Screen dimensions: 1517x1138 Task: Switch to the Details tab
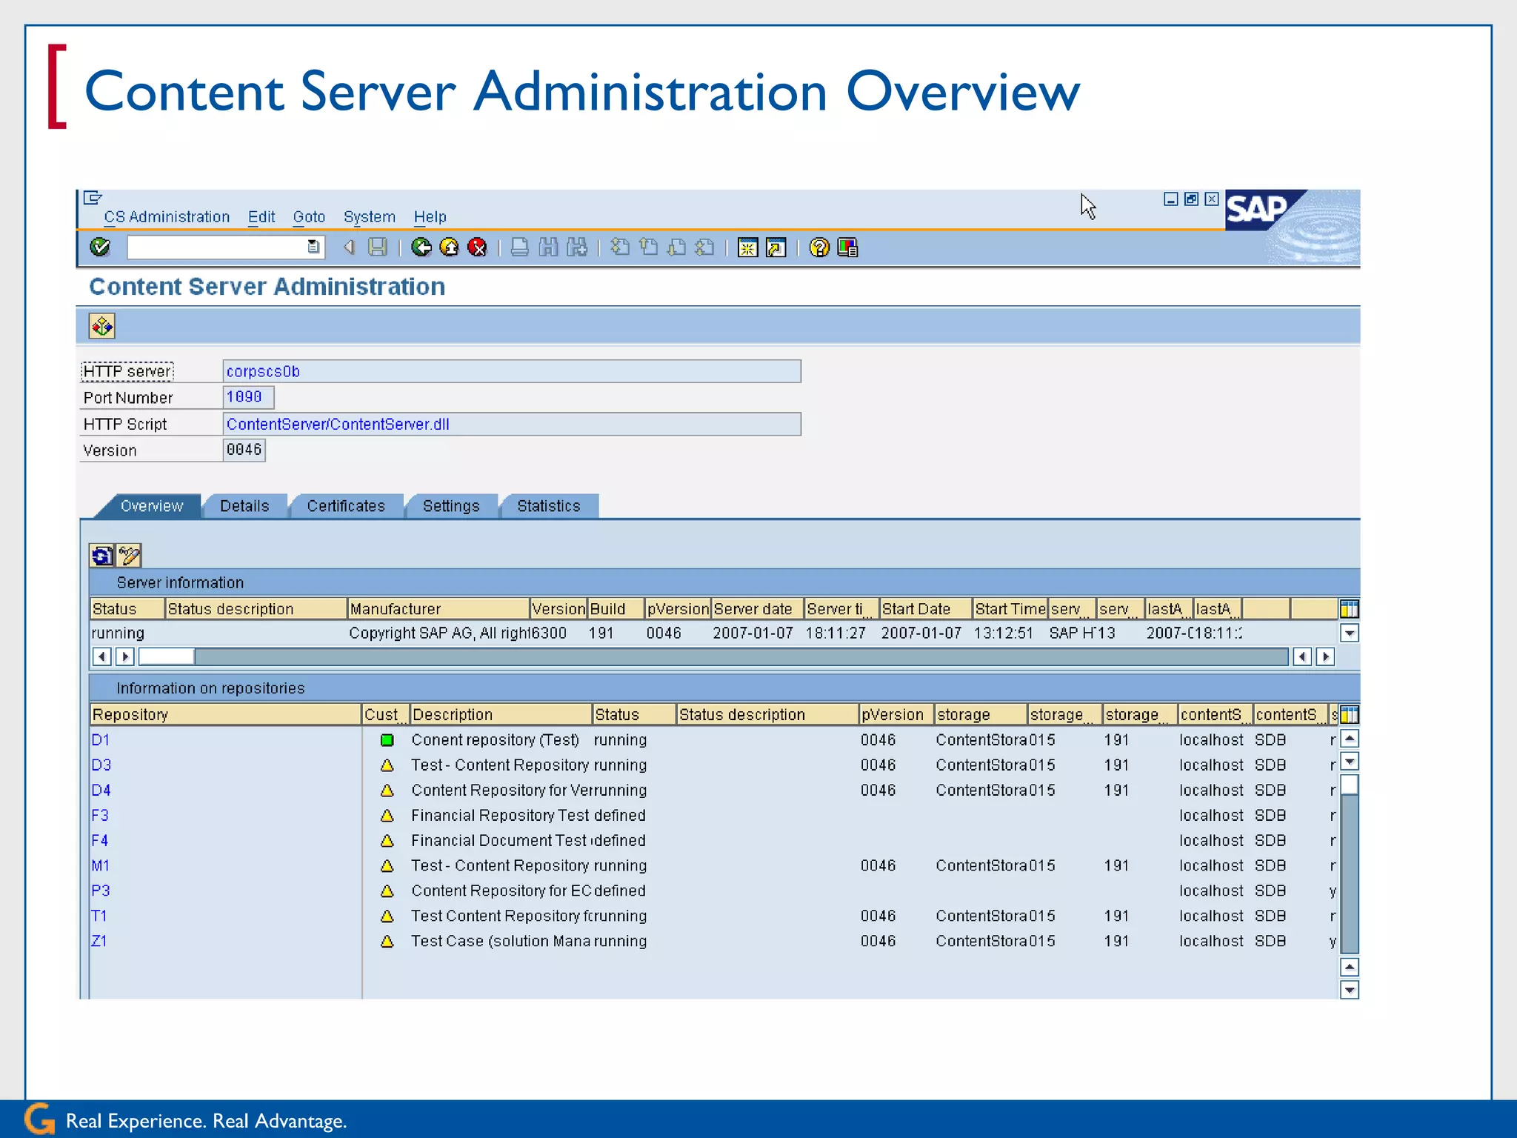(244, 506)
